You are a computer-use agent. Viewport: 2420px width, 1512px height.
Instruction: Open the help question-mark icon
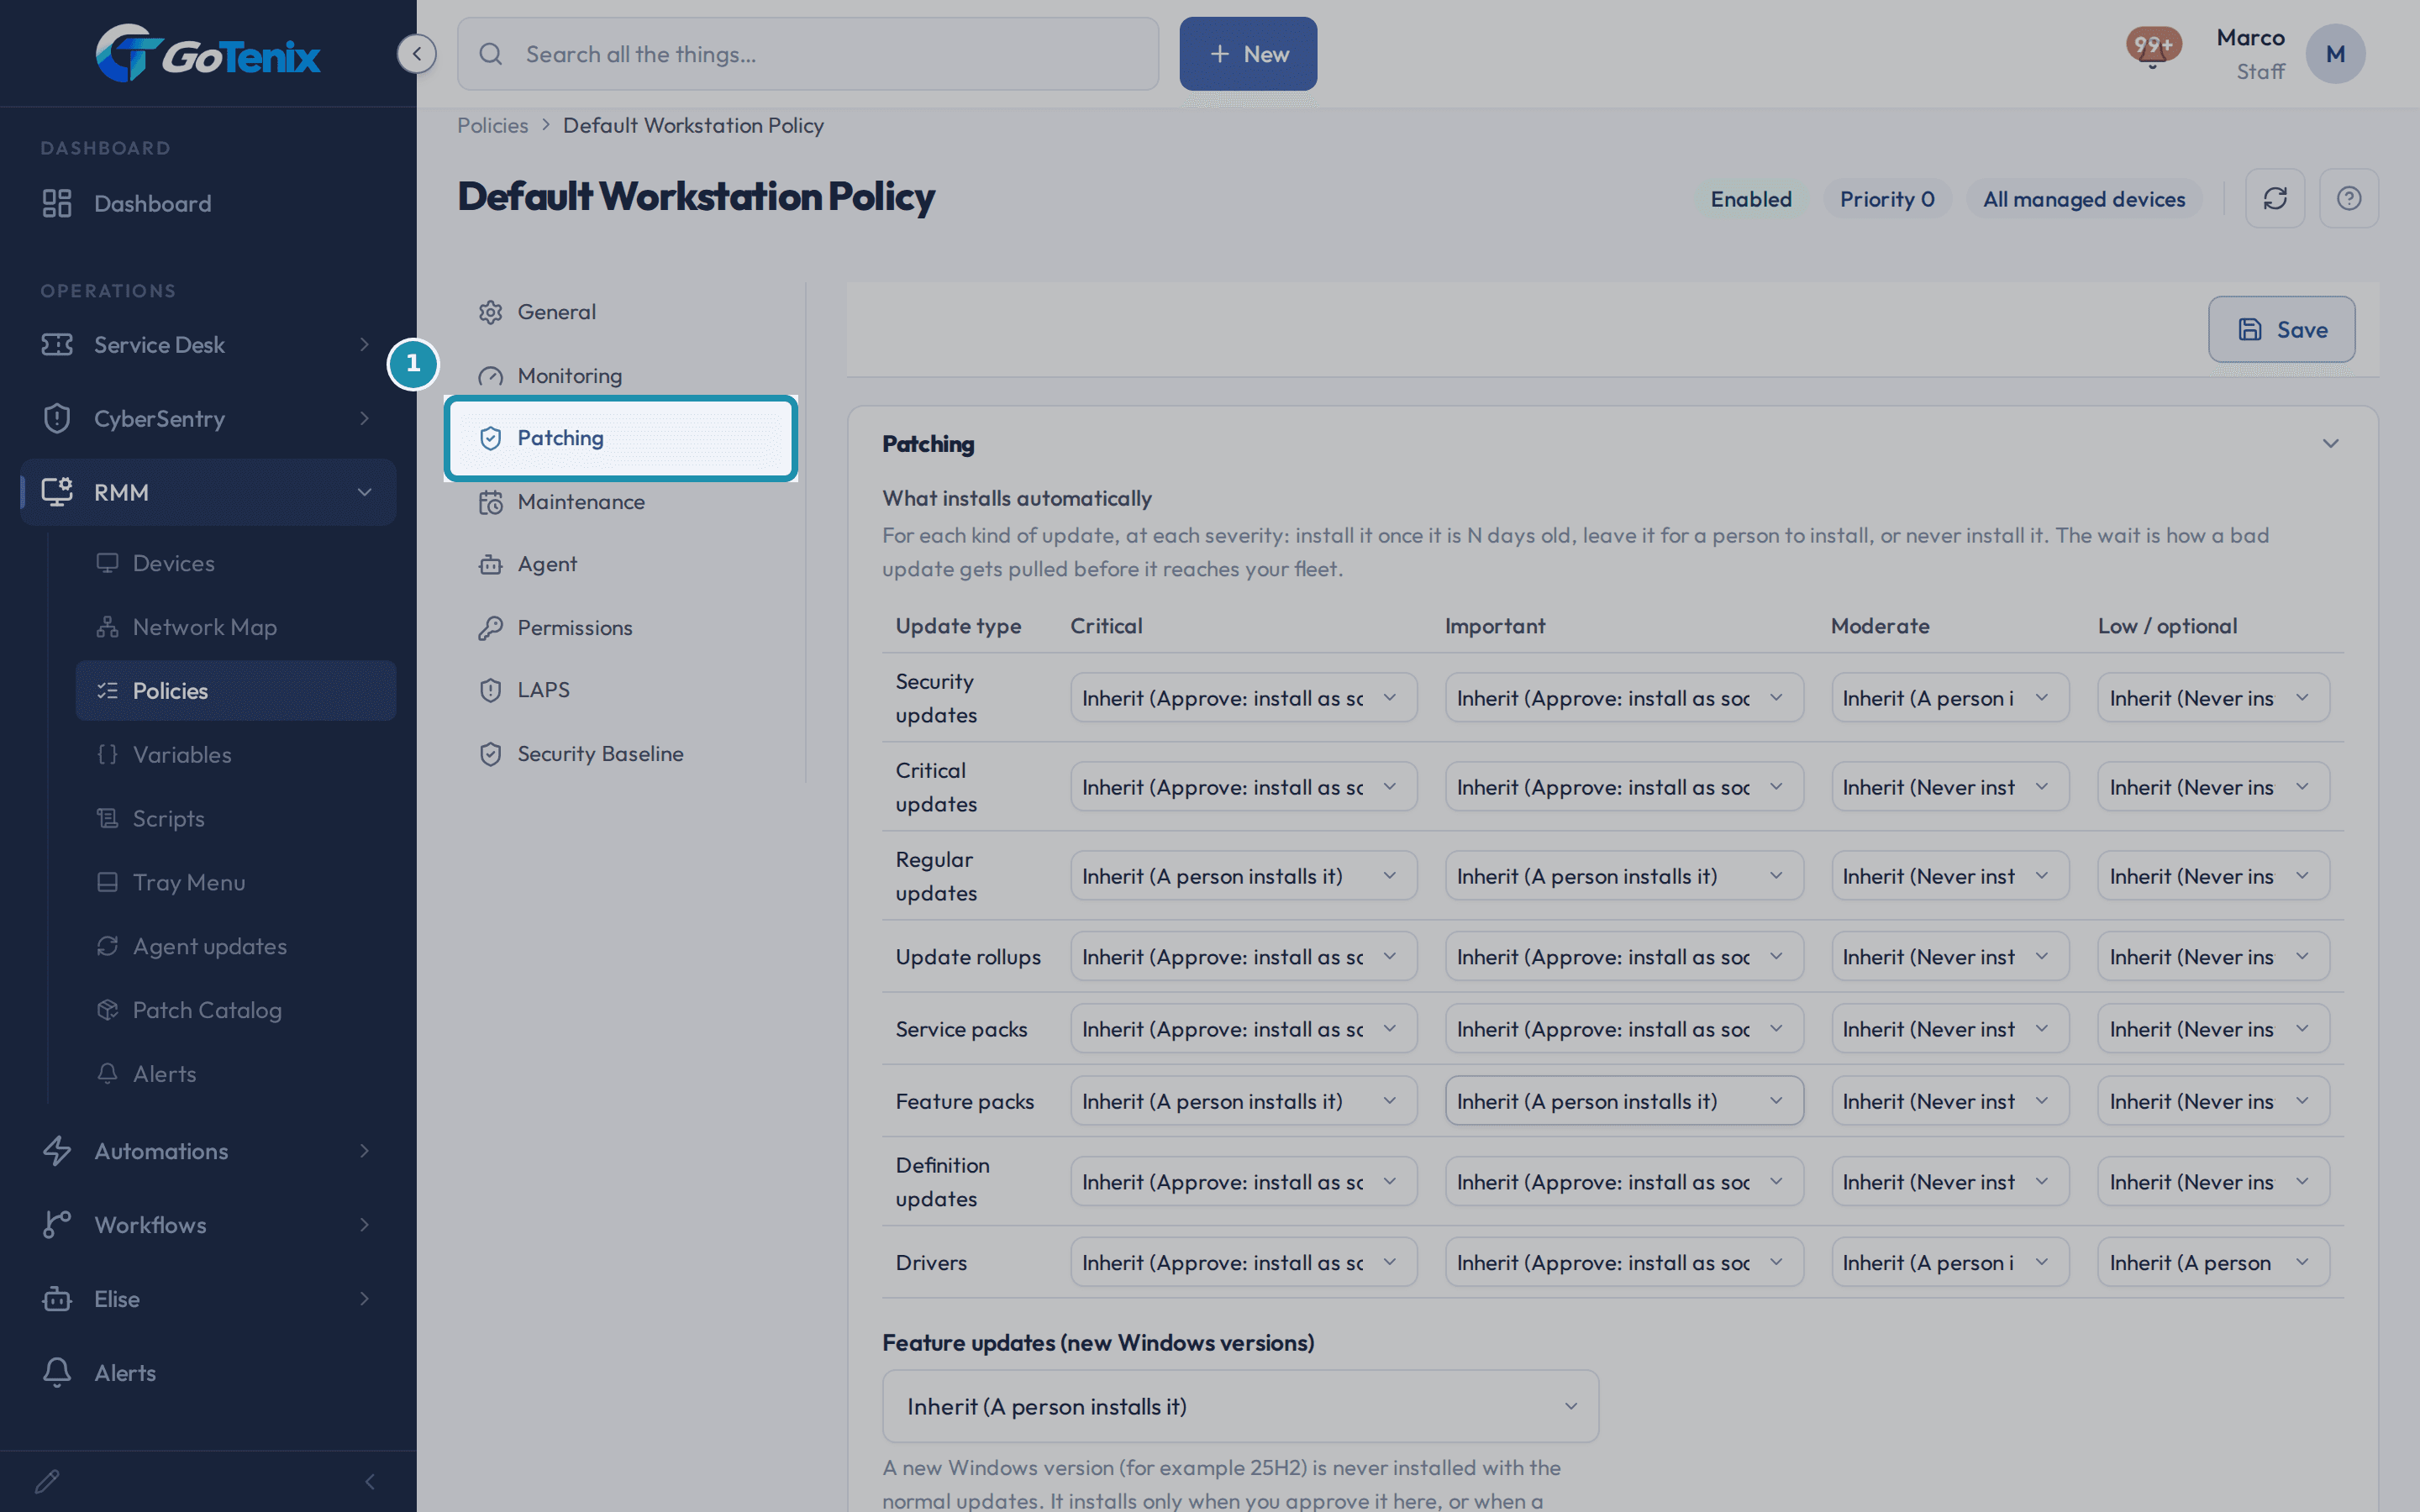click(x=2349, y=198)
